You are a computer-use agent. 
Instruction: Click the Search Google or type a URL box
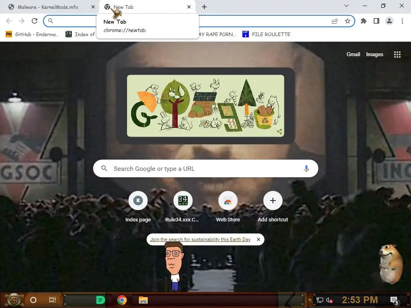pos(205,168)
